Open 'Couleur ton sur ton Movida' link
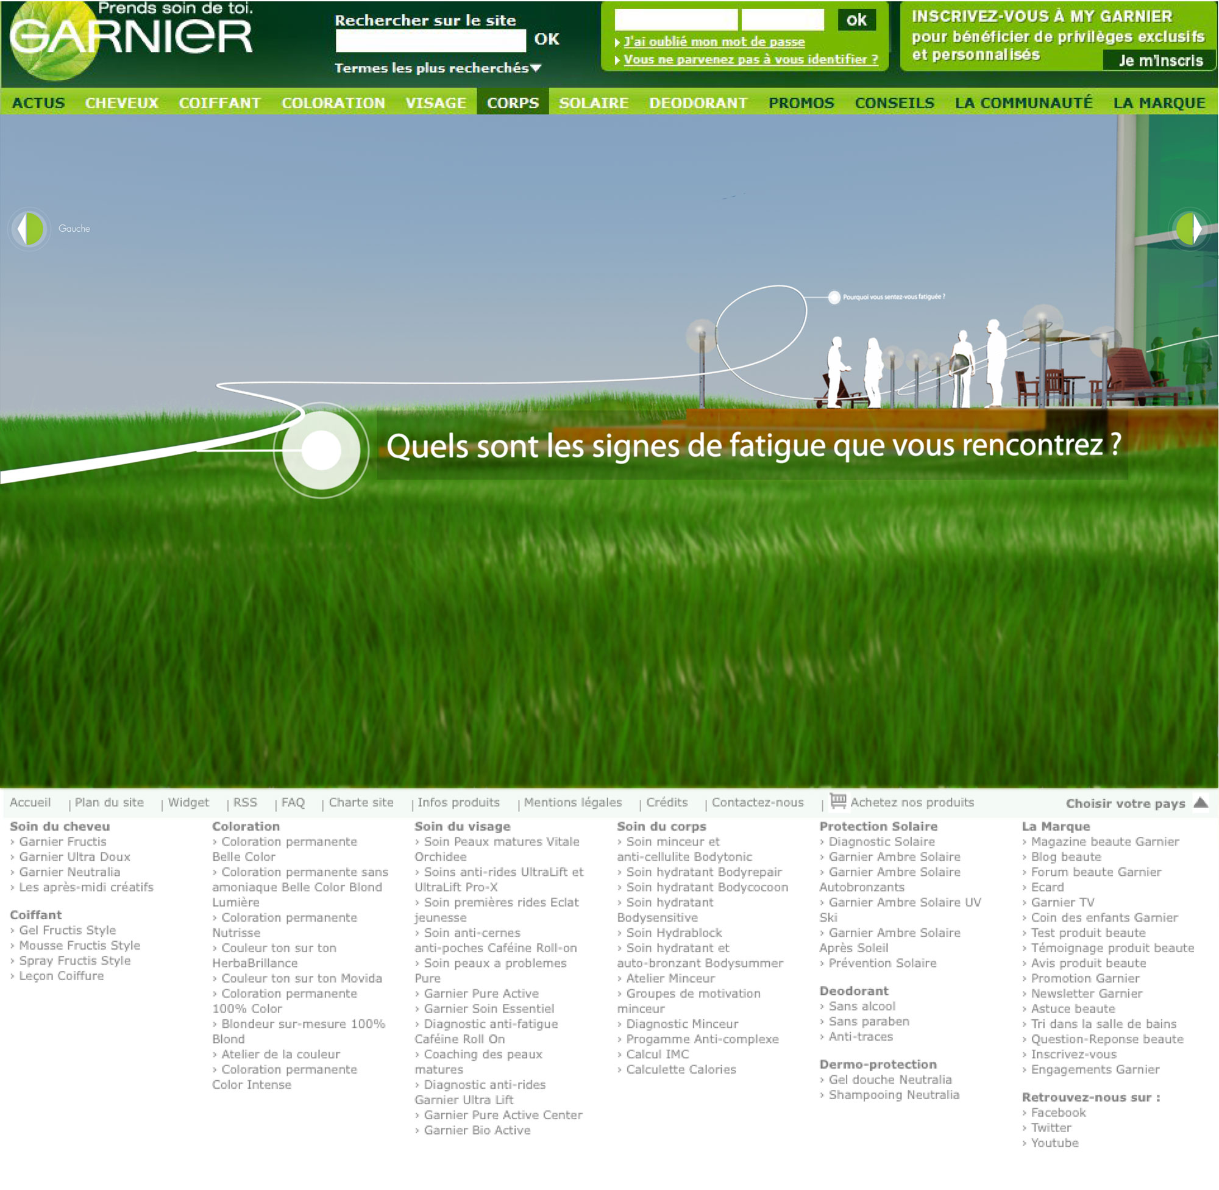 click(x=302, y=978)
